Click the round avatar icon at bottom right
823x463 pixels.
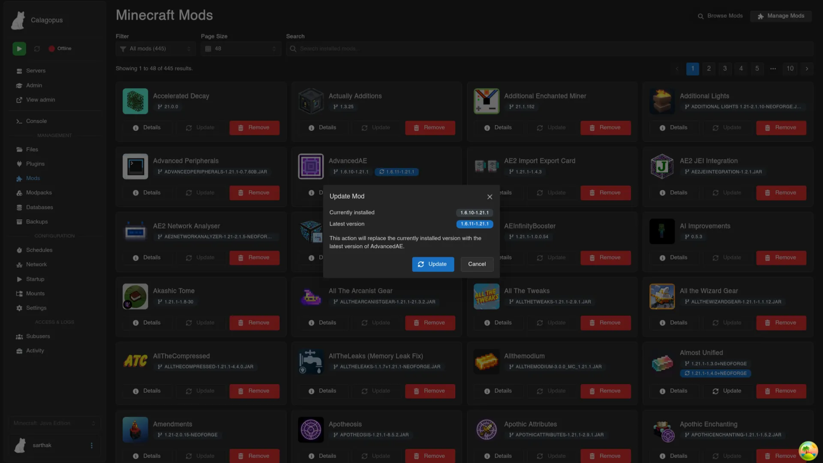click(808, 450)
